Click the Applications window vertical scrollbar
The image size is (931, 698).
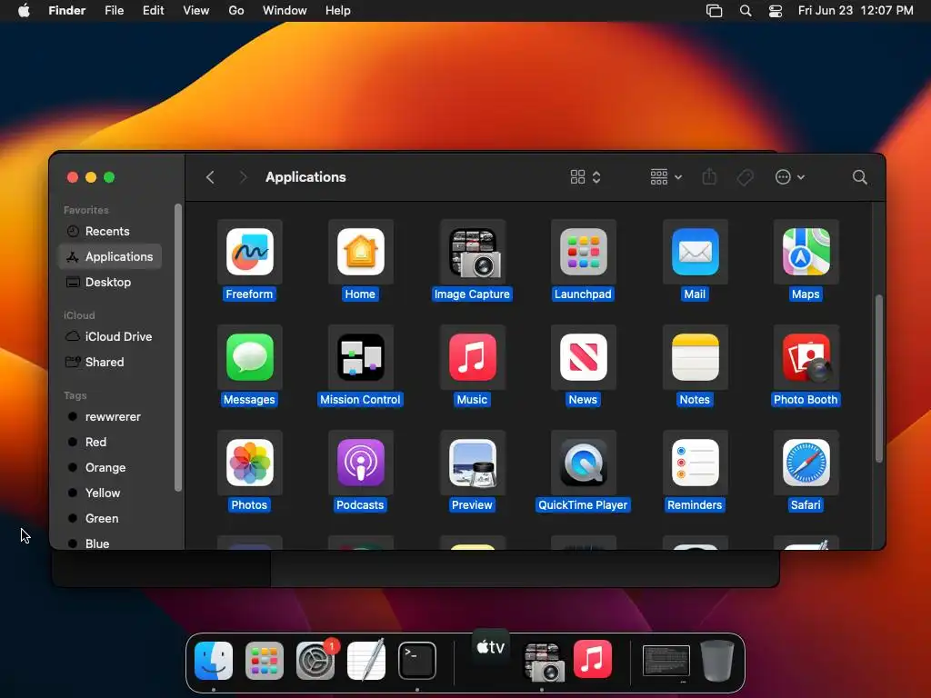879,378
